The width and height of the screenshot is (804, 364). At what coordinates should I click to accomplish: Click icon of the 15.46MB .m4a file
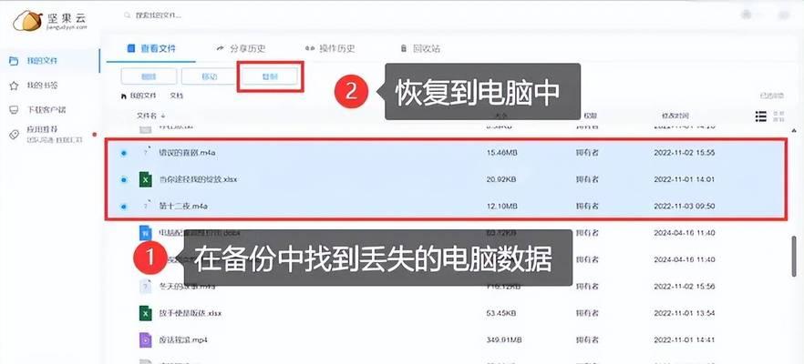coord(146,153)
